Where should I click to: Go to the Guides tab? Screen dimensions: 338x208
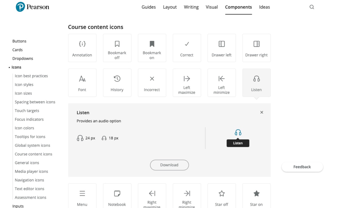click(x=149, y=7)
